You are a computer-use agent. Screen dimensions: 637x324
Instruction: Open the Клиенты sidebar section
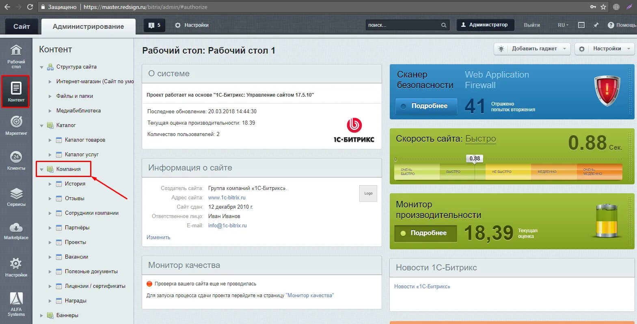click(16, 160)
